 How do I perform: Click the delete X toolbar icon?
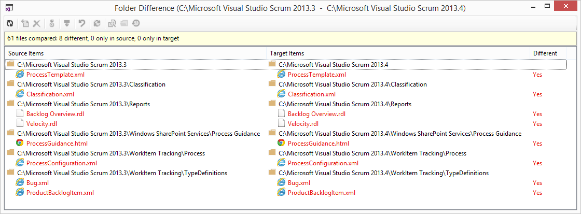point(37,23)
